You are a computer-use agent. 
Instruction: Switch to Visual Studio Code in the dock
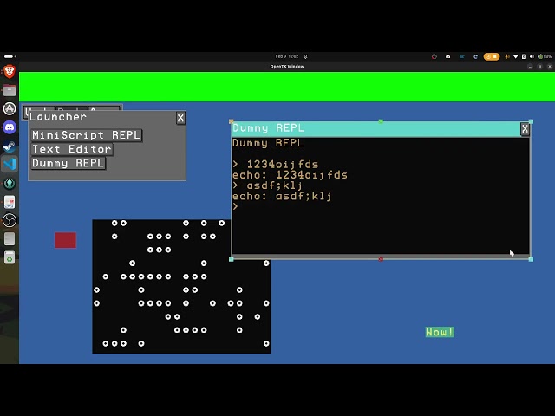(x=10, y=164)
